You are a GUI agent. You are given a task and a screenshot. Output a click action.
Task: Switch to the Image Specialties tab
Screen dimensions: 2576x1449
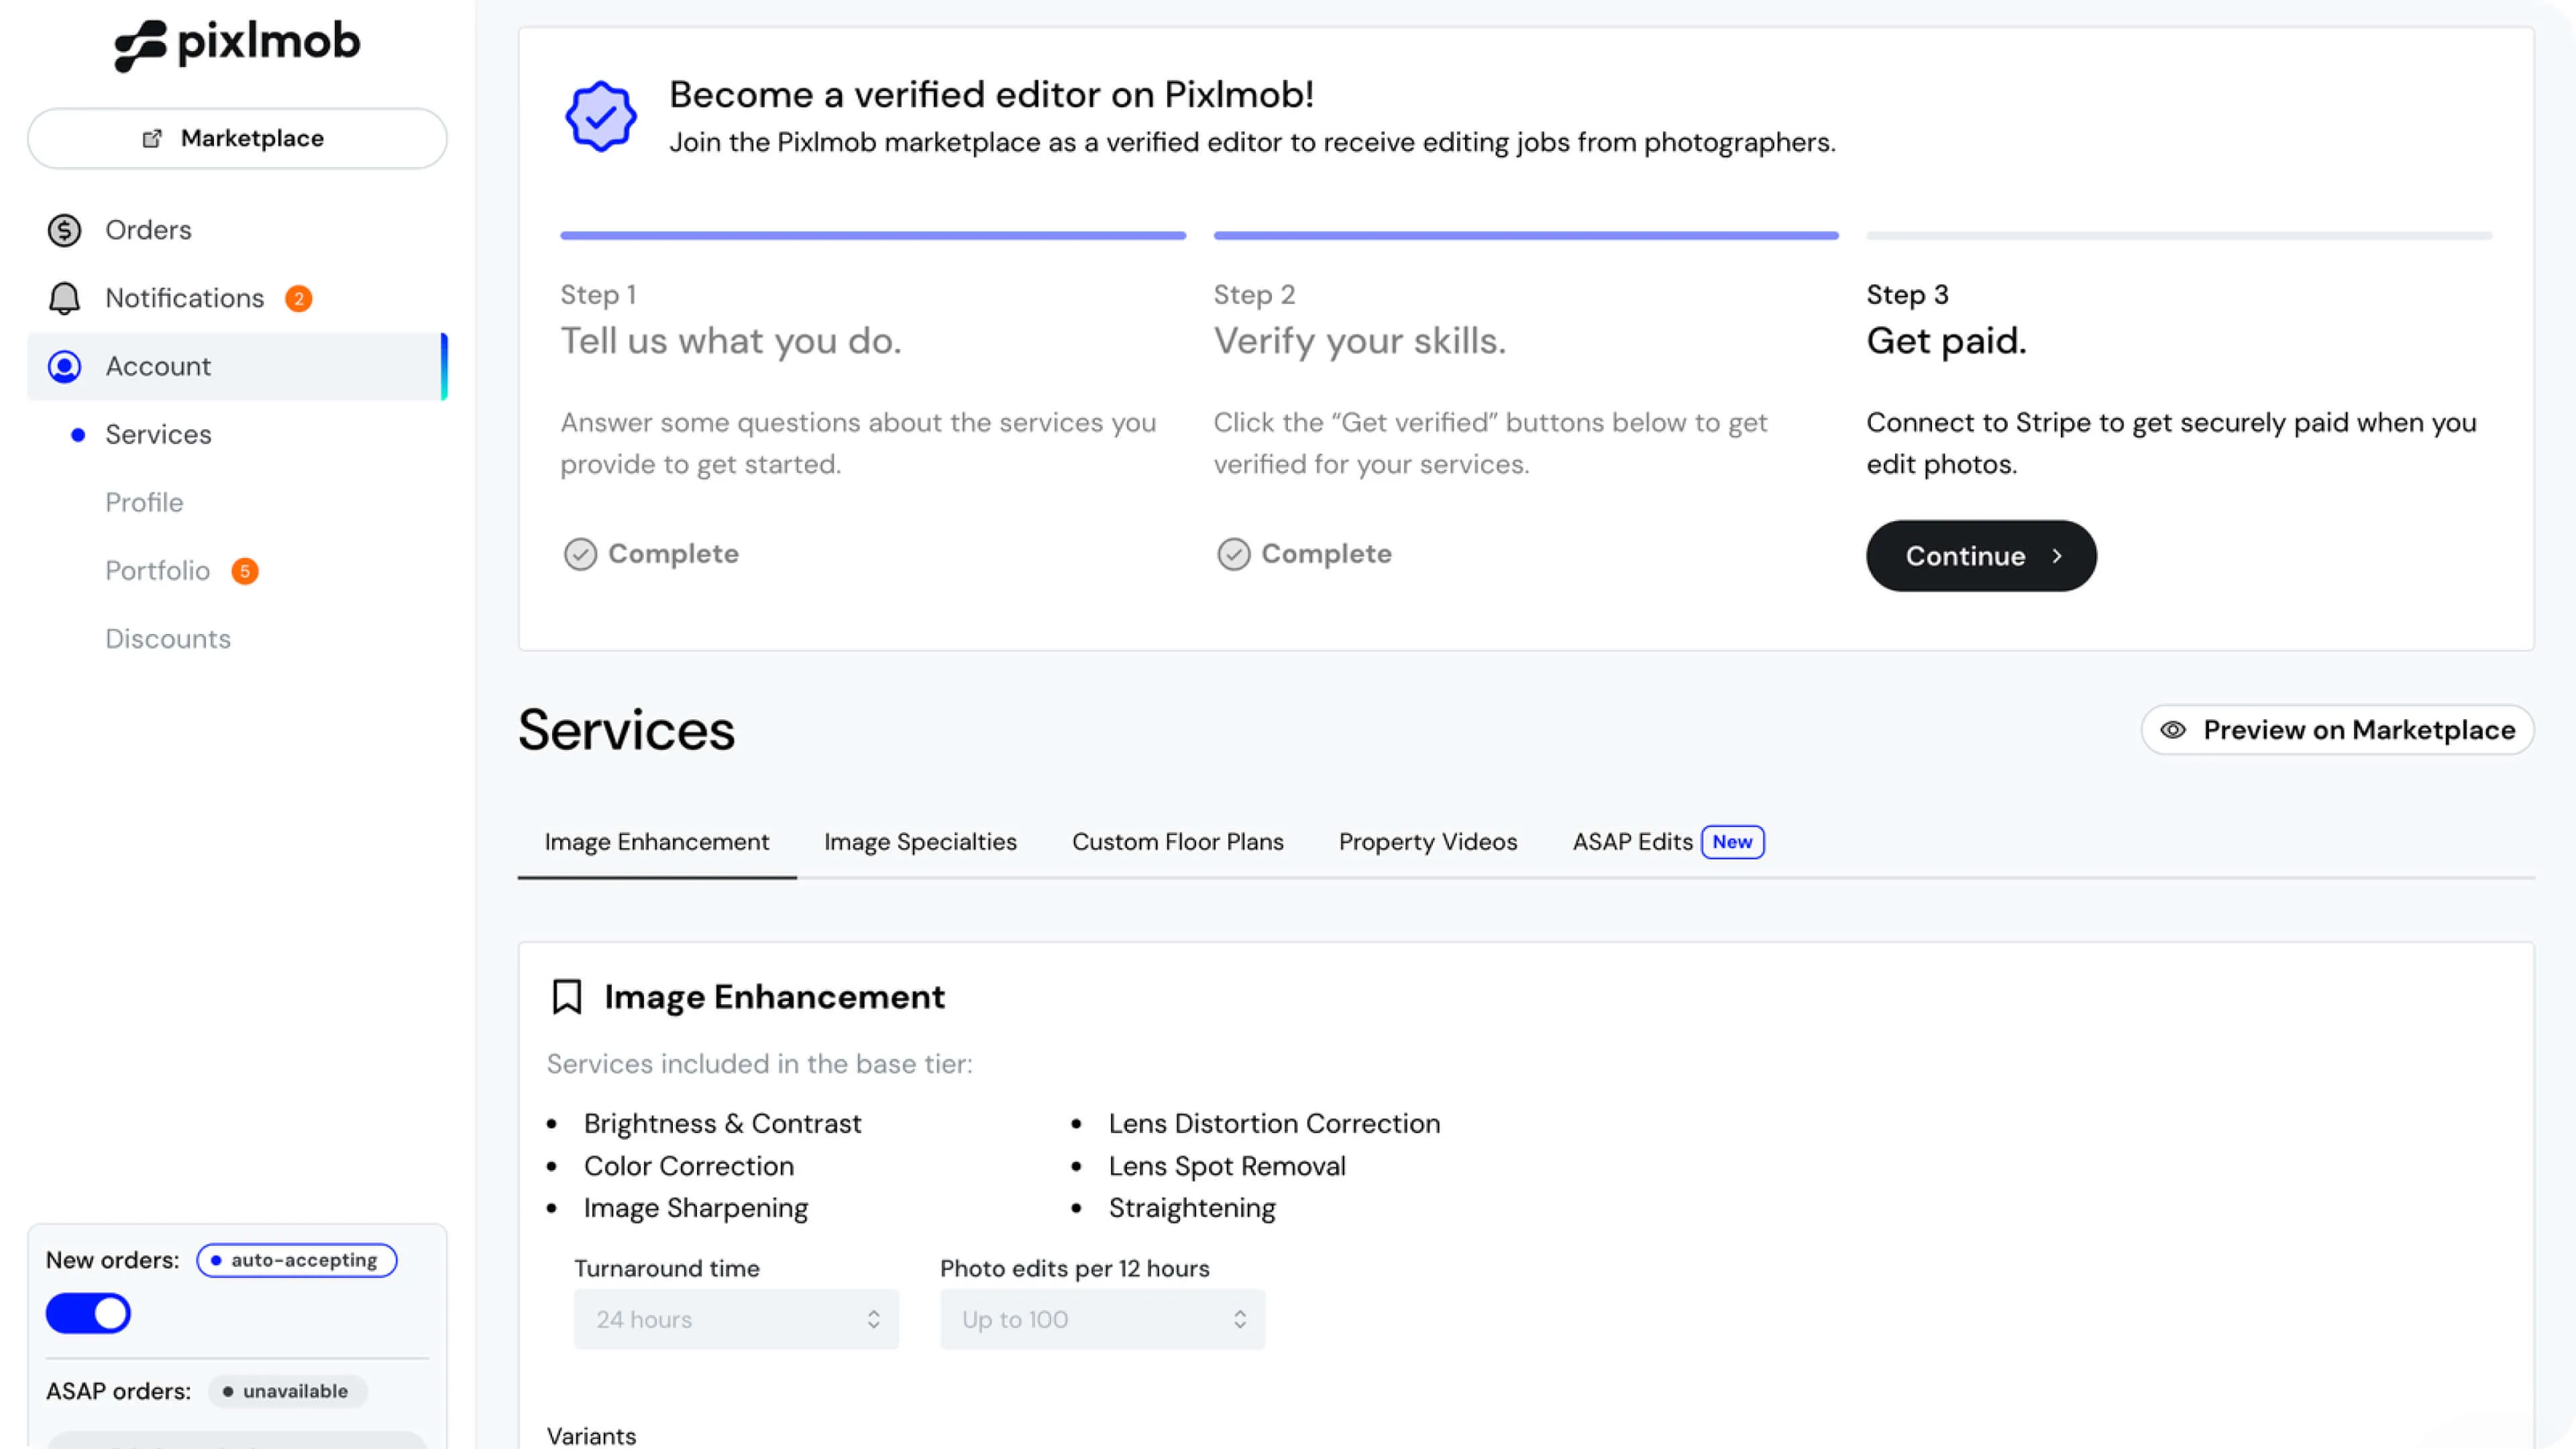click(919, 842)
